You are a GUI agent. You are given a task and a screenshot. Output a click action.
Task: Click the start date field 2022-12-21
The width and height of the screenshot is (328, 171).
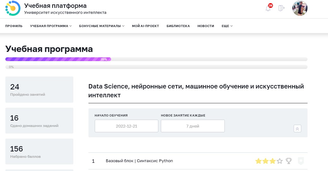click(126, 126)
